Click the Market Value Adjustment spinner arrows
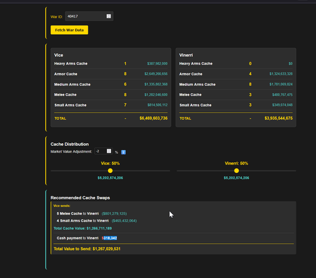 109,151
